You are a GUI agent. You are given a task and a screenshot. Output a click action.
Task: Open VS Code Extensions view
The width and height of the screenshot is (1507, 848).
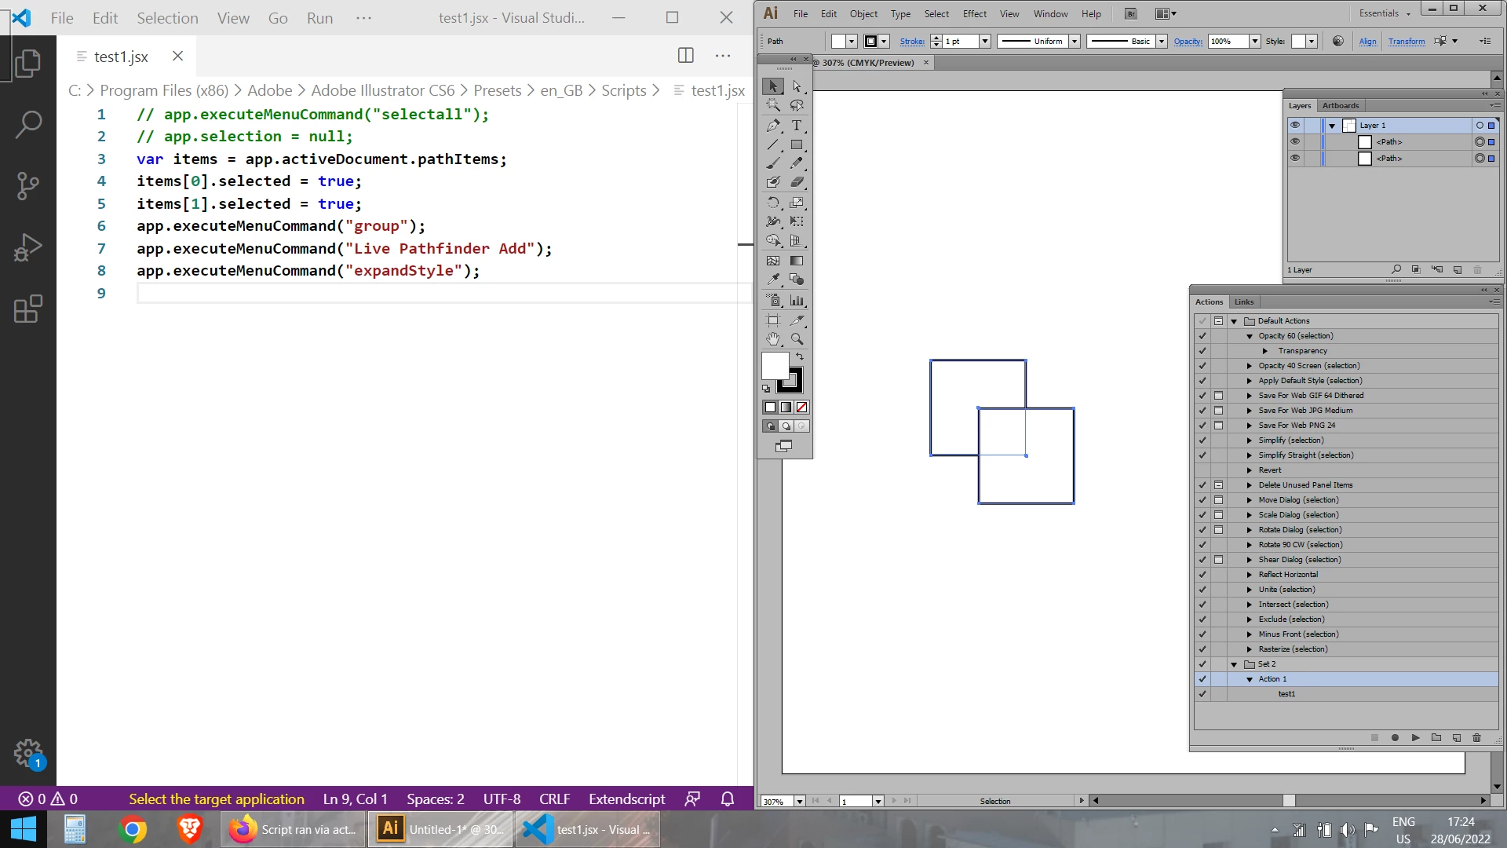pyautogui.click(x=28, y=309)
